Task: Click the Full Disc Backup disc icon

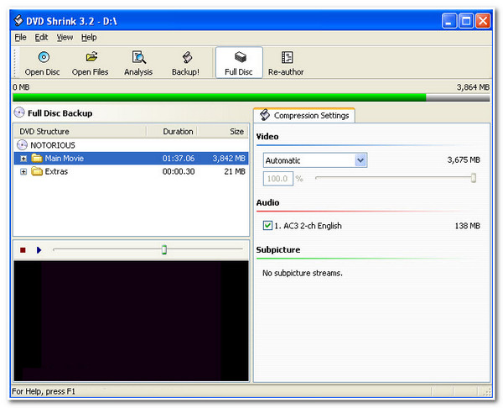Action: tap(19, 112)
